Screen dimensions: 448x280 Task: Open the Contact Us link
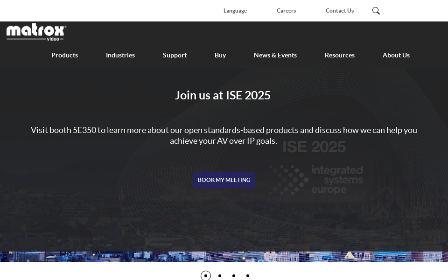pyautogui.click(x=339, y=11)
